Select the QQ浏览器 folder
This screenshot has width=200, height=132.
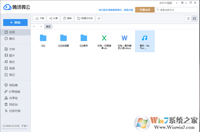tap(63, 40)
